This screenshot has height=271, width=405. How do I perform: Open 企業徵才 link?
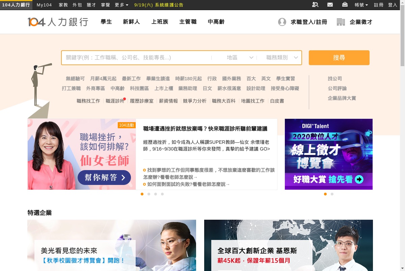point(361,22)
